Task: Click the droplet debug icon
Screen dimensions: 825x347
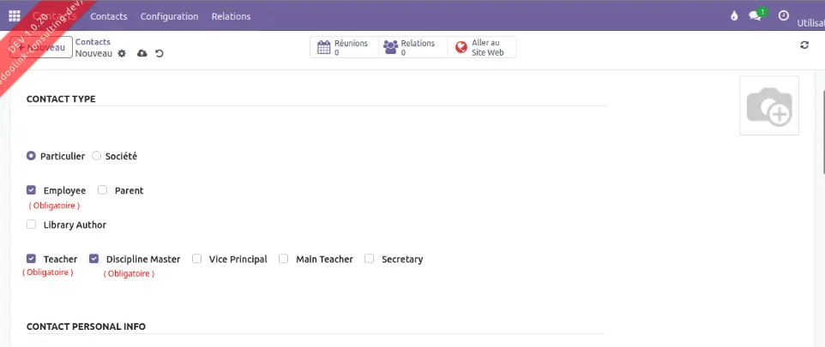Action: (733, 15)
